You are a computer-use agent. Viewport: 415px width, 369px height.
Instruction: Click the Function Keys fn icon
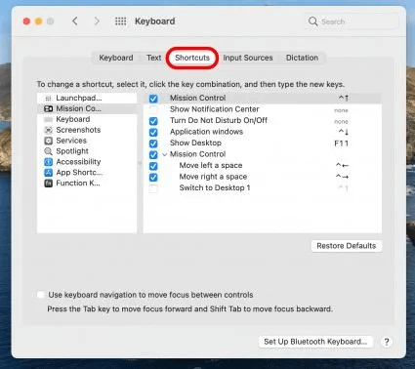pyautogui.click(x=48, y=184)
